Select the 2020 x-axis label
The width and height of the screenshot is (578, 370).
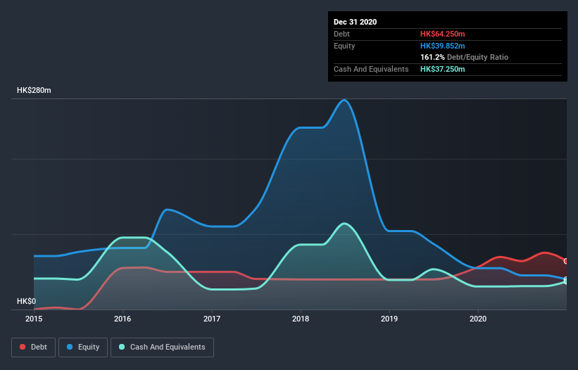(478, 319)
